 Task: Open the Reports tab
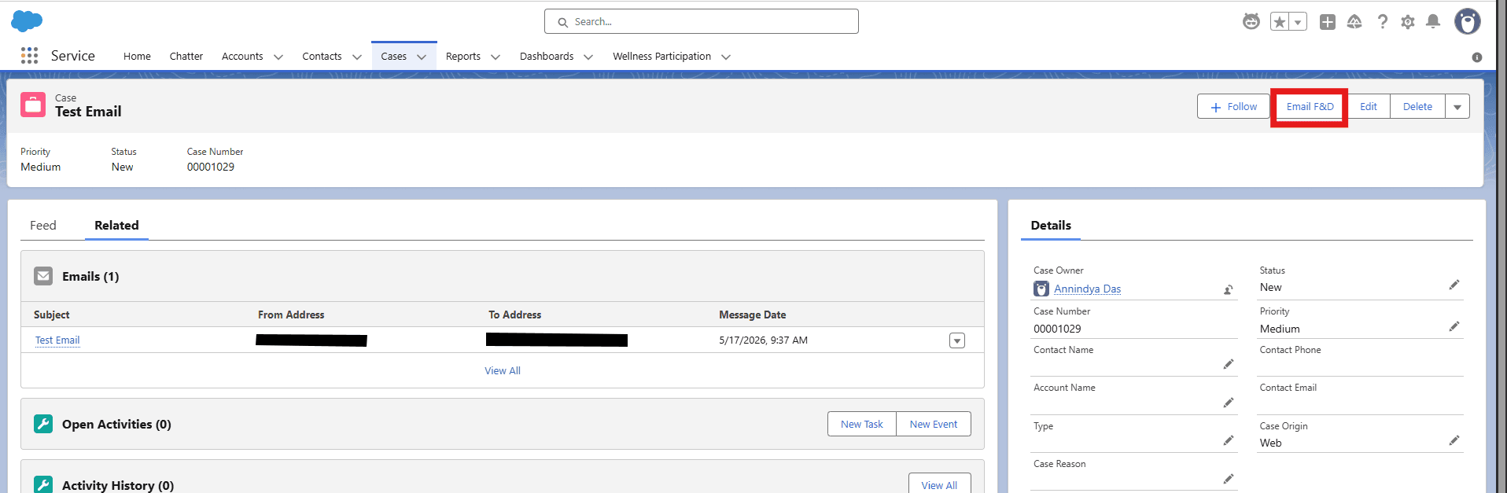(463, 56)
